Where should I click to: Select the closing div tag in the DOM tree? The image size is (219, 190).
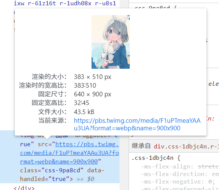(x=24, y=188)
